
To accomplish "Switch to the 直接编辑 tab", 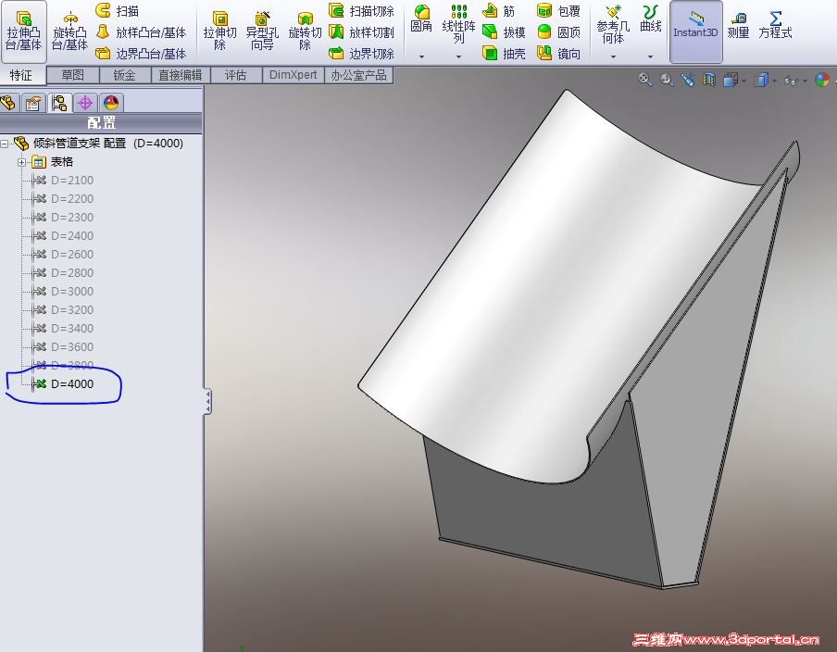I will [181, 75].
